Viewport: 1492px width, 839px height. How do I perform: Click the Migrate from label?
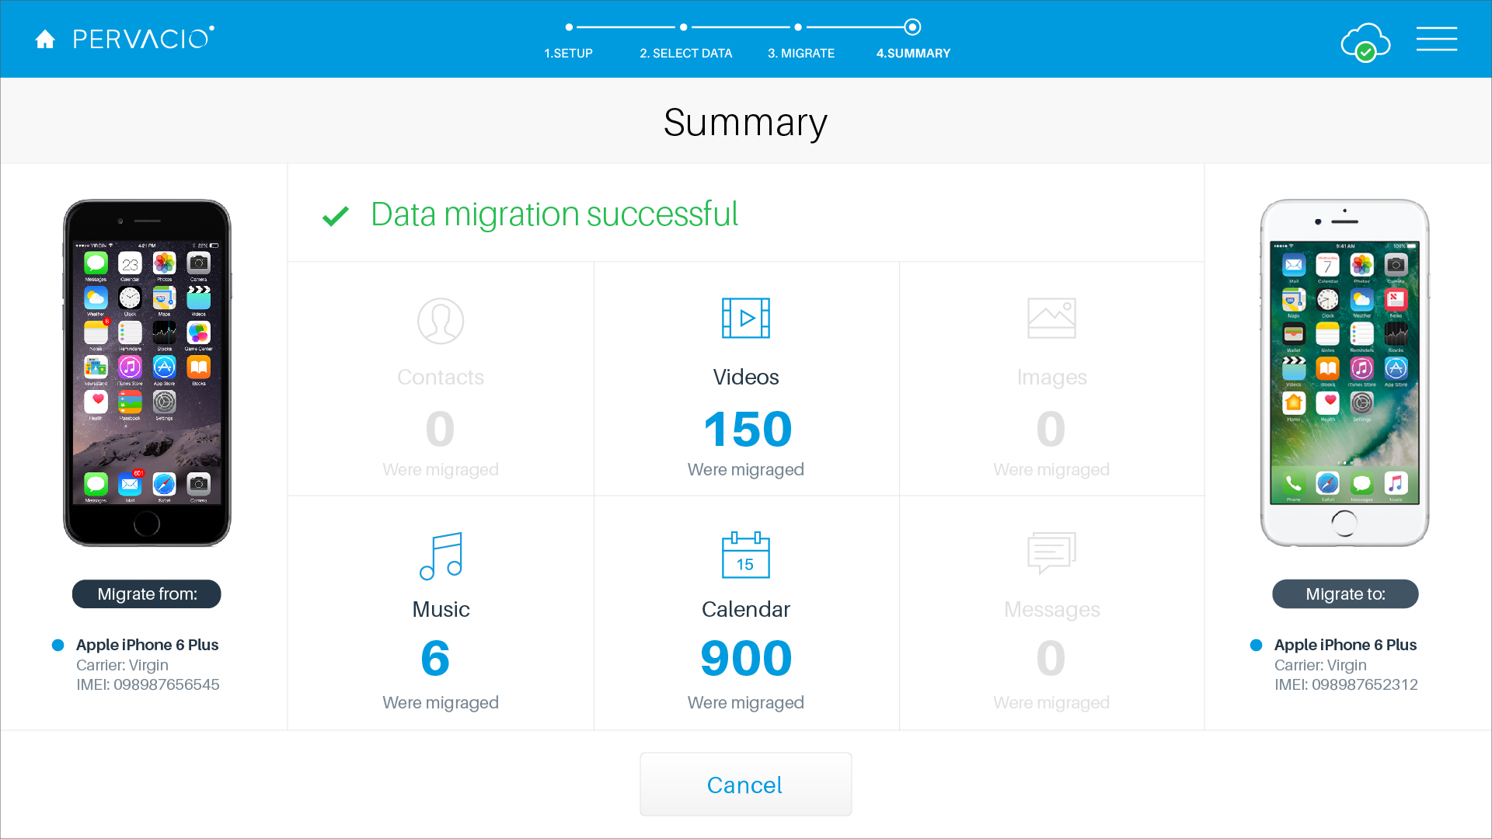pos(147,594)
